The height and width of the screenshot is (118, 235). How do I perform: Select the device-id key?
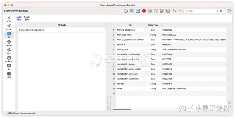pos(121,45)
